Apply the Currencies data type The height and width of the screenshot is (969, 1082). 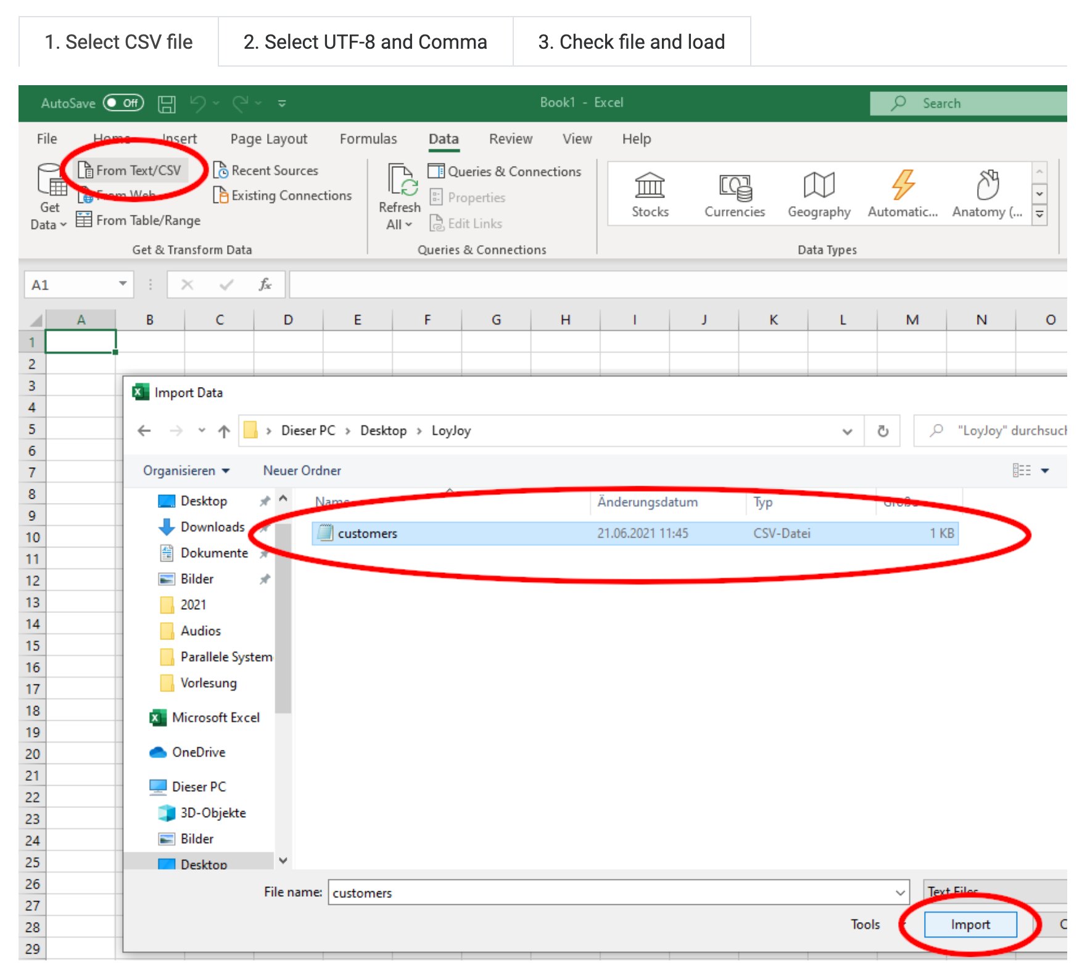point(734,193)
